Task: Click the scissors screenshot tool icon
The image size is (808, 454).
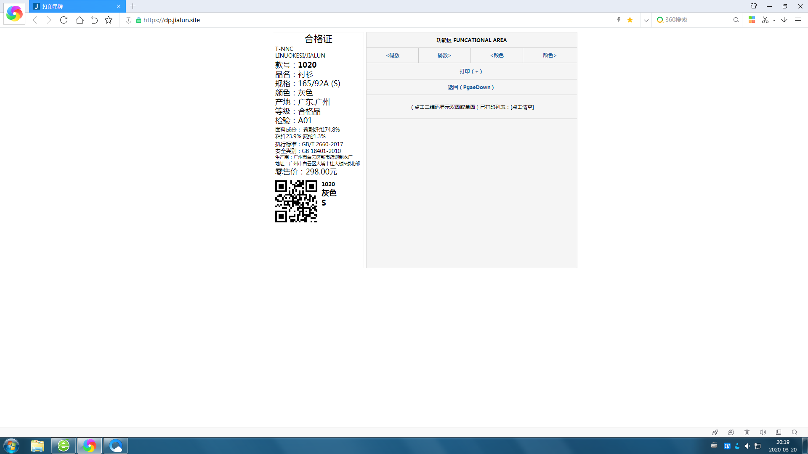Action: (x=765, y=20)
